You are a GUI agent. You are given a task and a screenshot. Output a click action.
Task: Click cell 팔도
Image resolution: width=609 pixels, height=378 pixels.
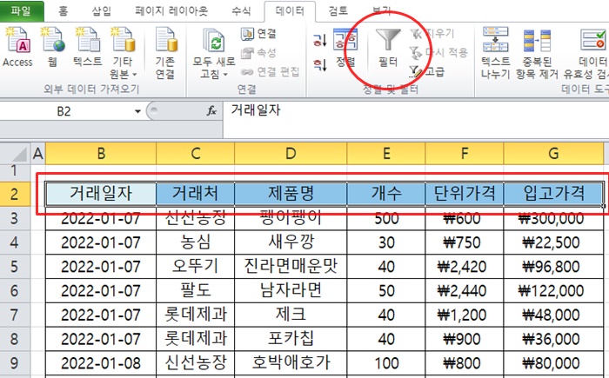pyautogui.click(x=196, y=291)
